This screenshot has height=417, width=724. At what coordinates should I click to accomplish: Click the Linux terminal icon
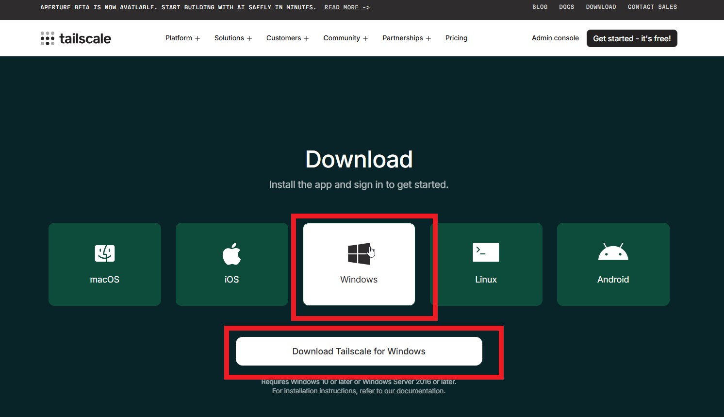486,252
